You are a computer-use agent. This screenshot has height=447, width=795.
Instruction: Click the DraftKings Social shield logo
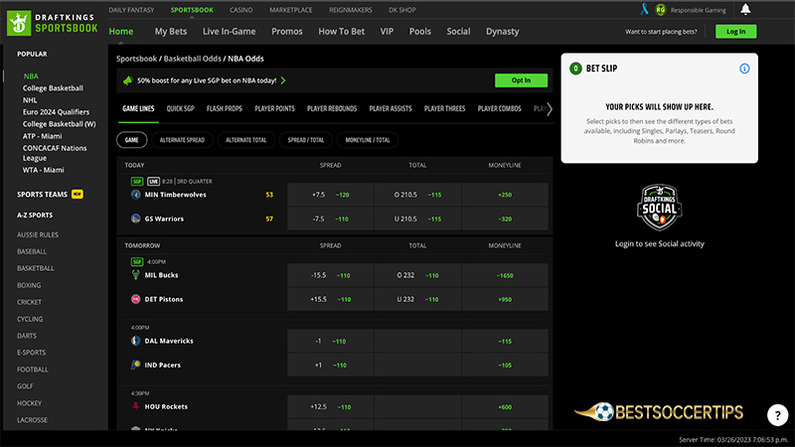pyautogui.click(x=659, y=208)
